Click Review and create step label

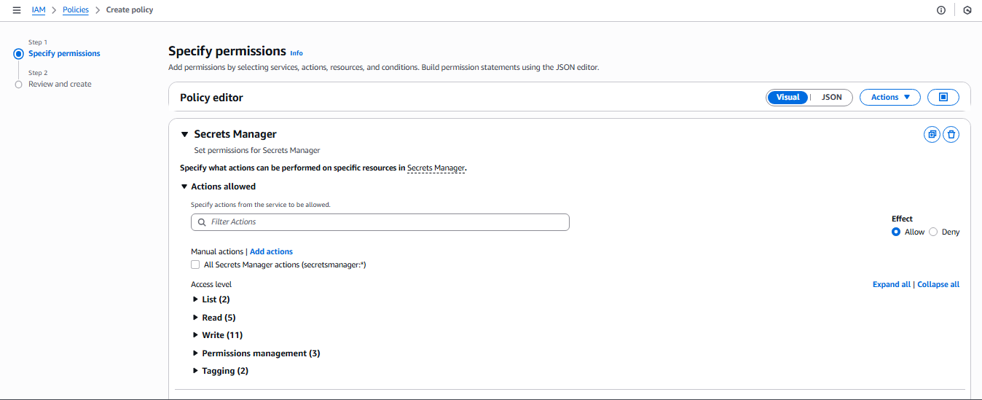click(x=60, y=85)
